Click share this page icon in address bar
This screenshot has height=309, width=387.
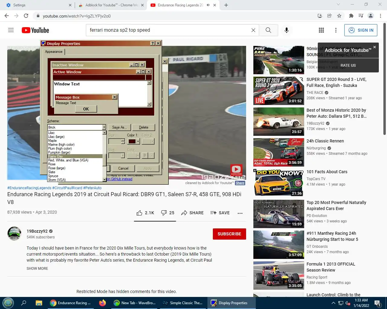pos(330,16)
